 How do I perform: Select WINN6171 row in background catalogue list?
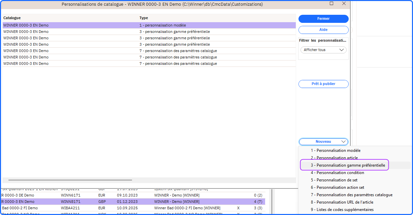point(133,195)
